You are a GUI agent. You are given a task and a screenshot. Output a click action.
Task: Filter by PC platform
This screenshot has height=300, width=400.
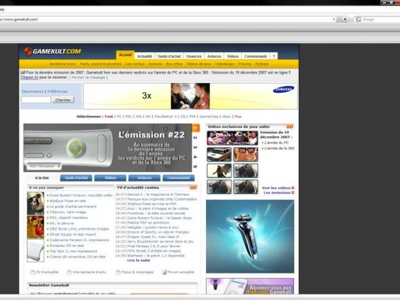click(119, 117)
